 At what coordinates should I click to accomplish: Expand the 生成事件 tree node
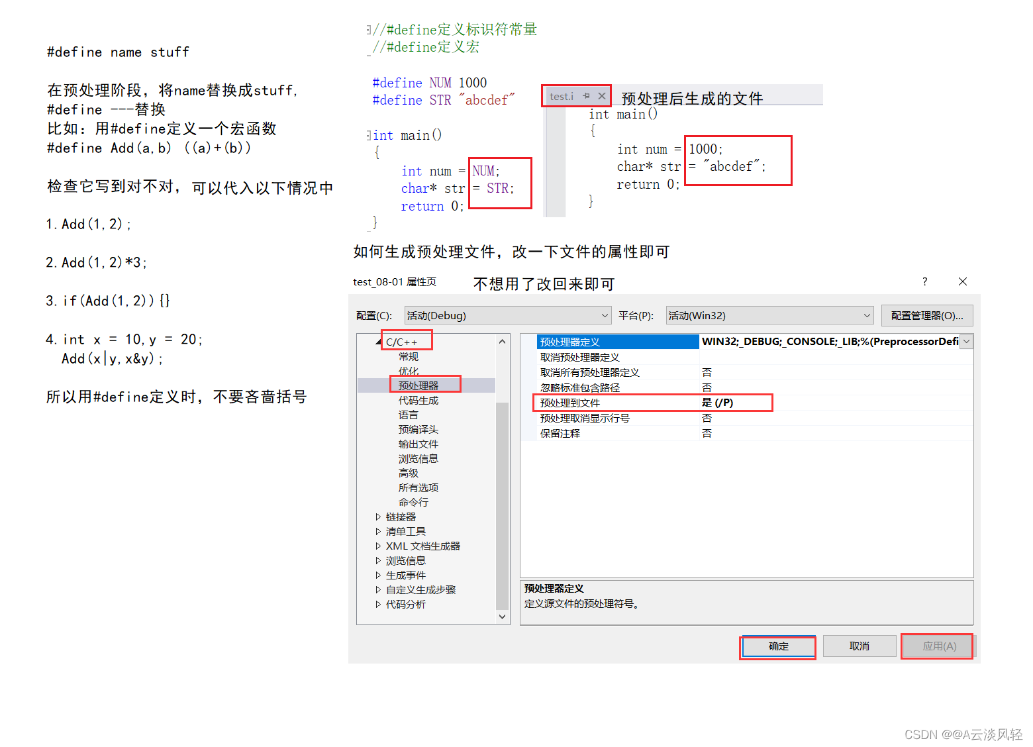(x=378, y=575)
